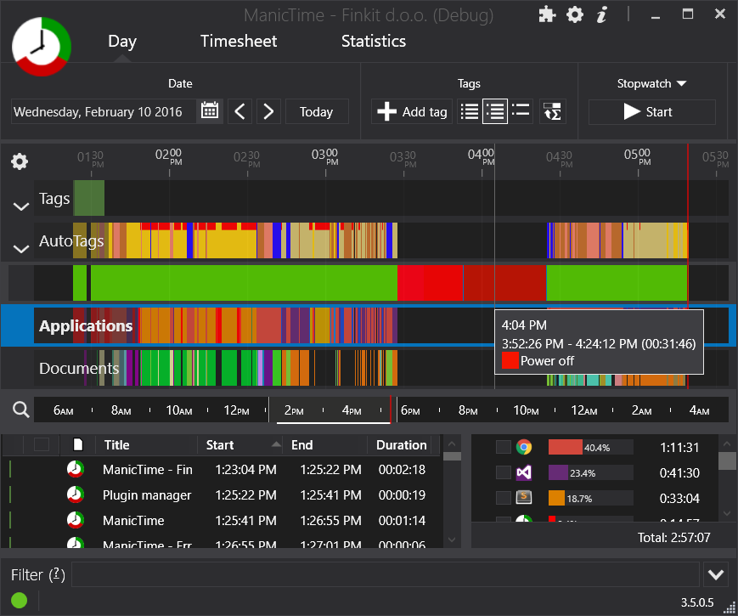Select the Applications timeline label
738x616 pixels.
[x=86, y=326]
